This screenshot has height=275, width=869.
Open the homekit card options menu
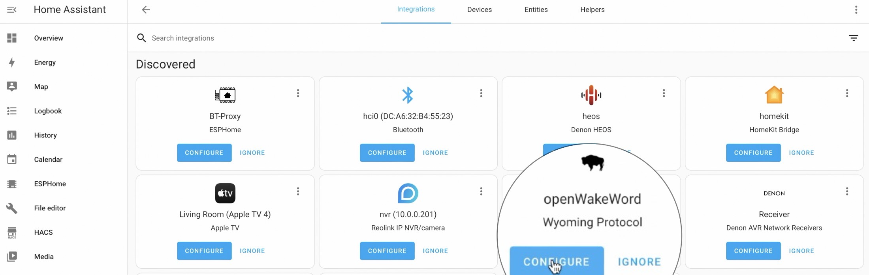847,93
